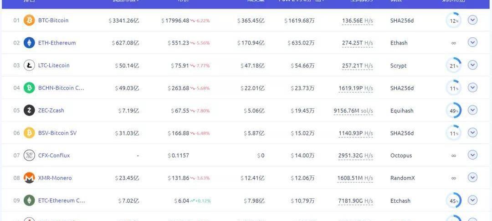Image resolution: width=492 pixels, height=221 pixels.
Task: Click the green Ethereum Classic icon
Action: [x=29, y=201]
